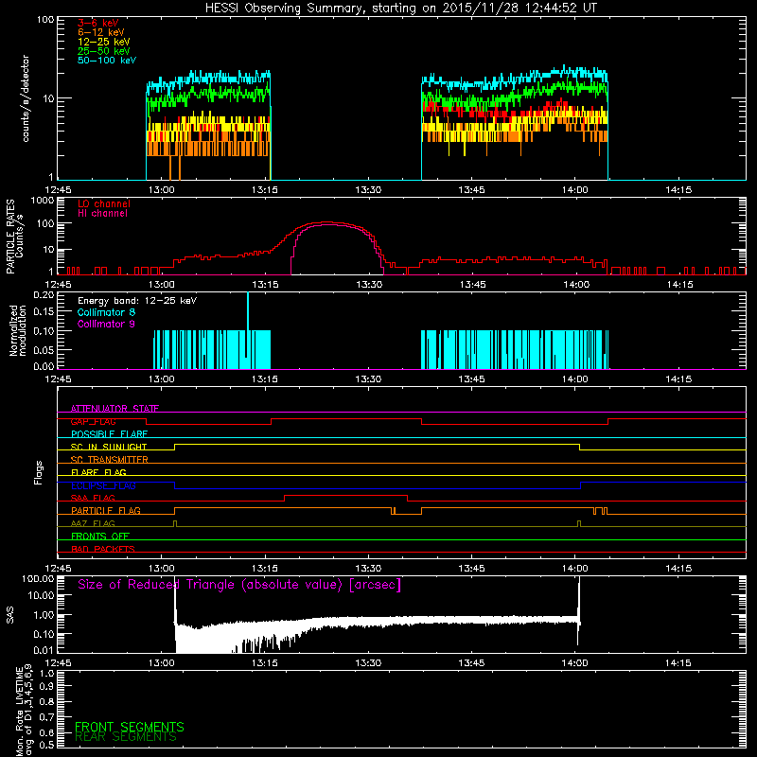This screenshot has width=757, height=757.
Task: Select the Collimator 8 legend label
Action: (x=106, y=312)
